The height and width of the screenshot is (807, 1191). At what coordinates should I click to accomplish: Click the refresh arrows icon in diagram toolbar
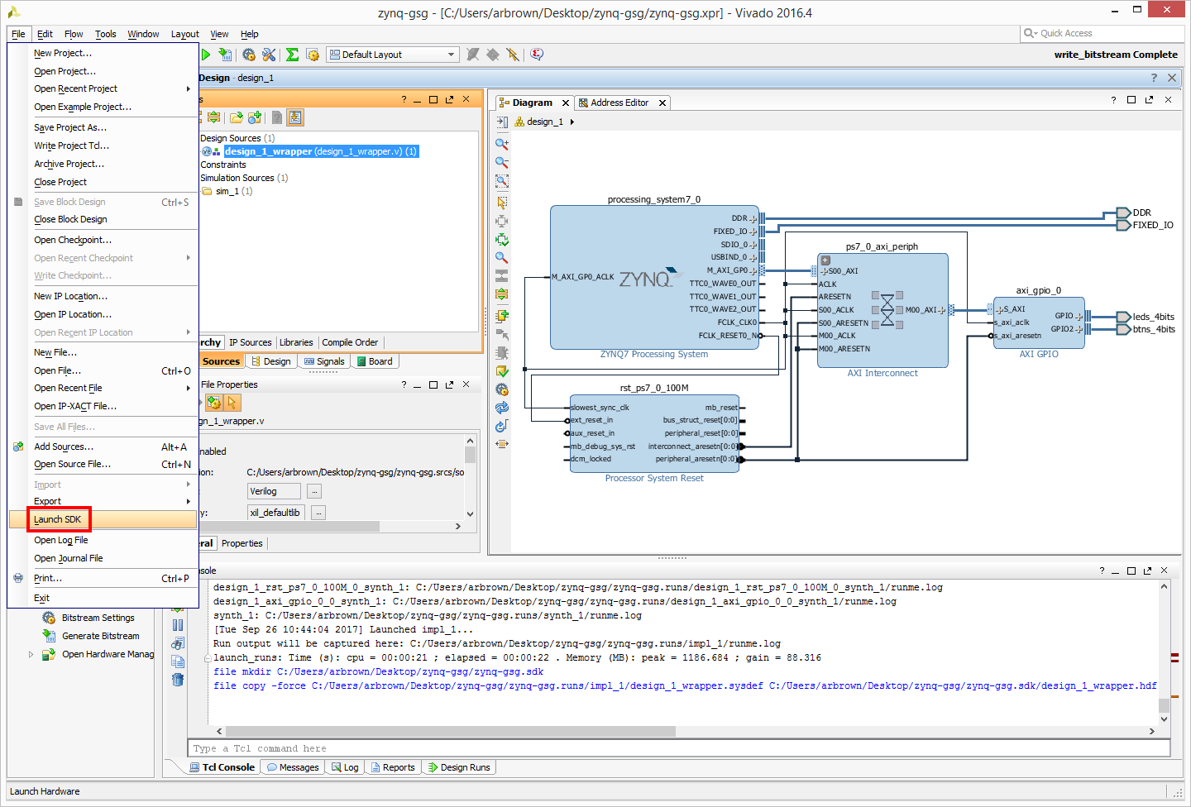pos(501,408)
